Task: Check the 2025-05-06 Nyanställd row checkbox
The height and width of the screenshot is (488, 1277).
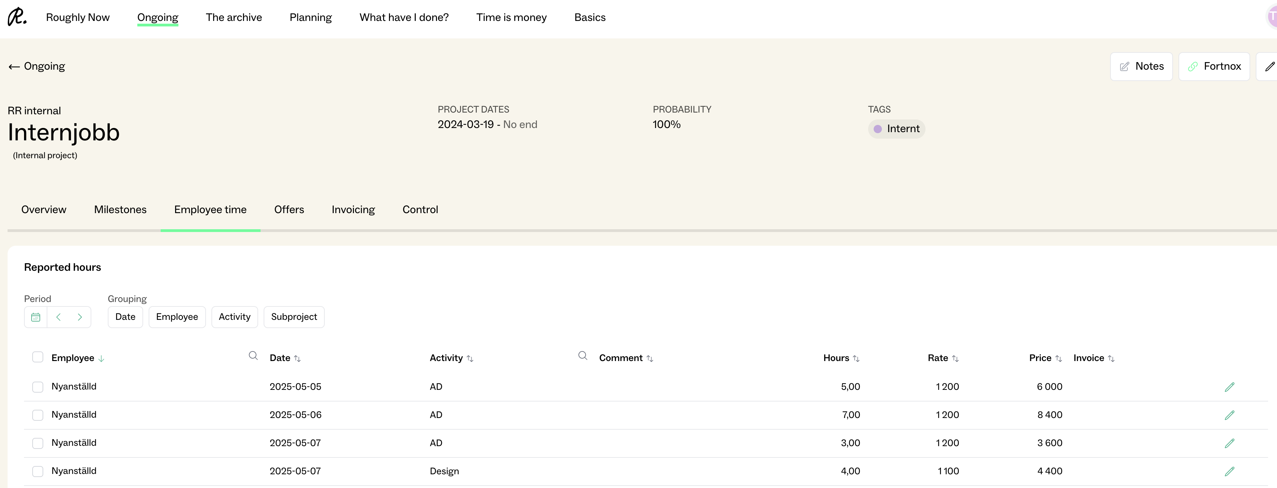Action: [x=38, y=415]
